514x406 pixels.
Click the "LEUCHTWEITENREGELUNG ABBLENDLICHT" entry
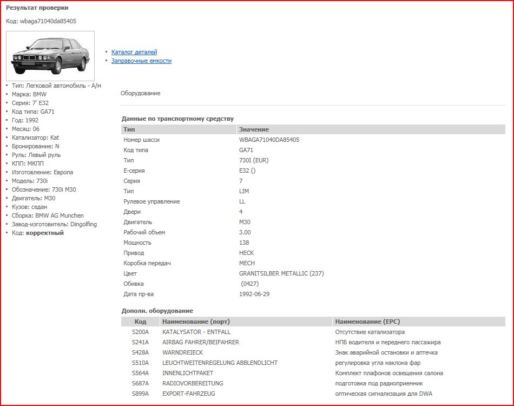tap(220, 363)
